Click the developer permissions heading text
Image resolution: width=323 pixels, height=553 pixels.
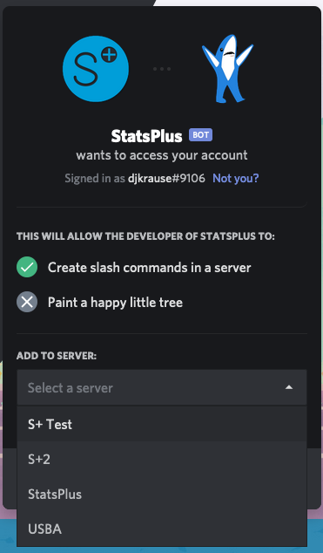145,236
